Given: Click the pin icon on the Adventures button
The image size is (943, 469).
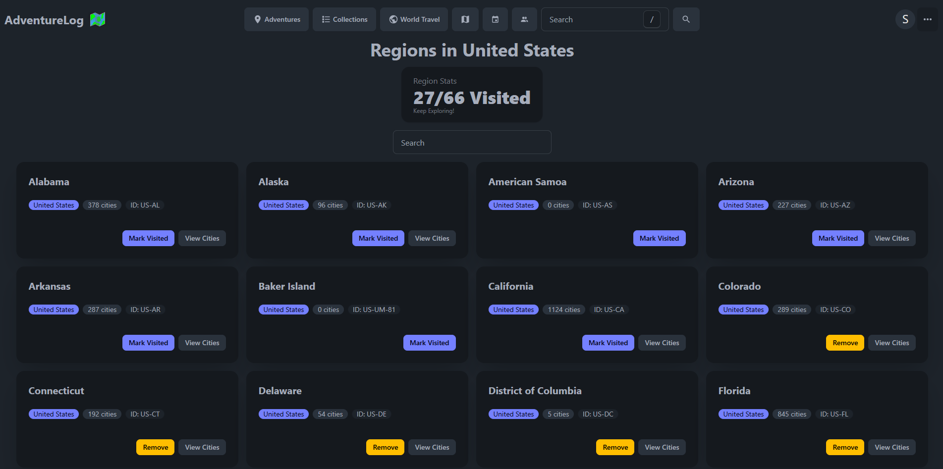Looking at the screenshot, I should click(x=257, y=19).
